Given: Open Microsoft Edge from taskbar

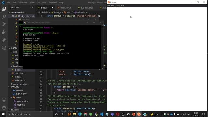Looking at the screenshot, I should click(x=80, y=114).
